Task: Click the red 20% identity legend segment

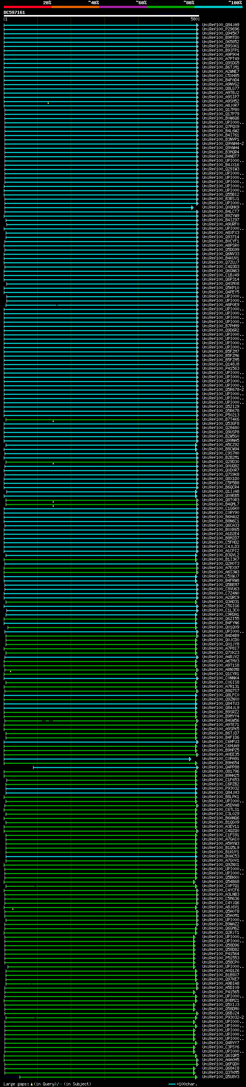Action: pyautogui.click(x=28, y=7)
